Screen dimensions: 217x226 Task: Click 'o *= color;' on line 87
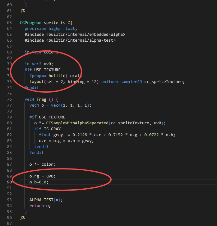pyautogui.click(x=43, y=164)
